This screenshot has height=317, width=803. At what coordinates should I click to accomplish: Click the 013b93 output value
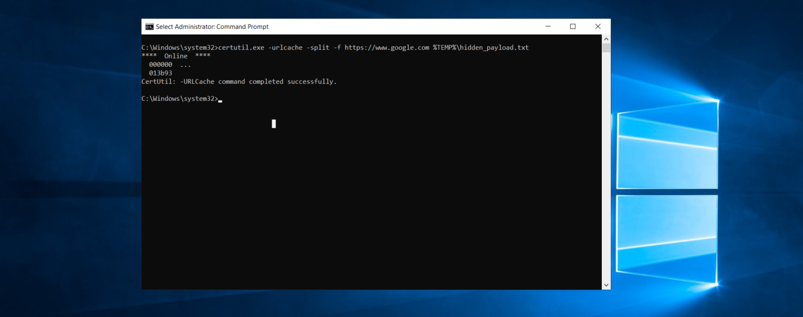pos(160,73)
